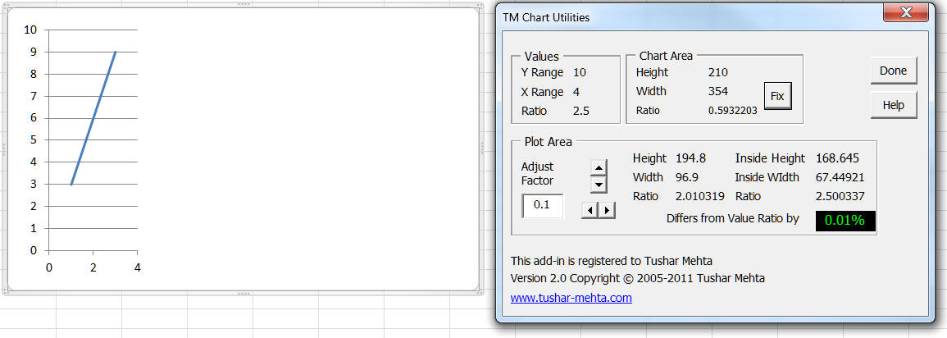Click the chart's top edge resize handle
Image resolution: width=947 pixels, height=338 pixels.
point(242,5)
